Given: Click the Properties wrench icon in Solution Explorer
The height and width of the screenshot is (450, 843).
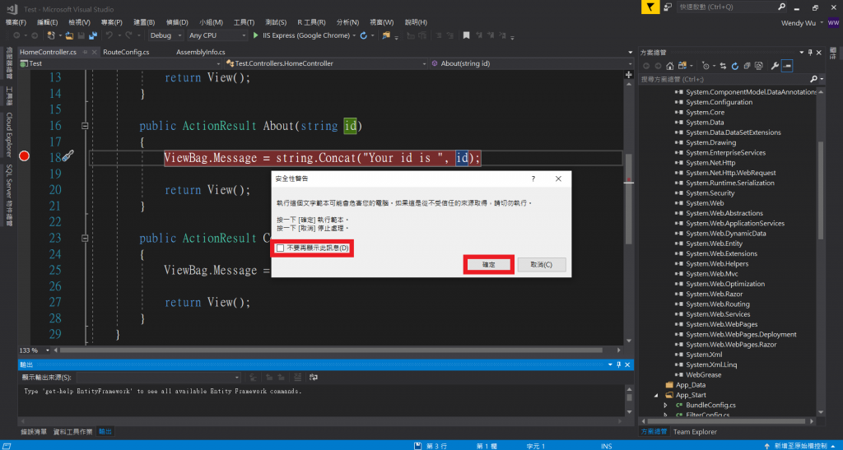Looking at the screenshot, I should coord(775,66).
